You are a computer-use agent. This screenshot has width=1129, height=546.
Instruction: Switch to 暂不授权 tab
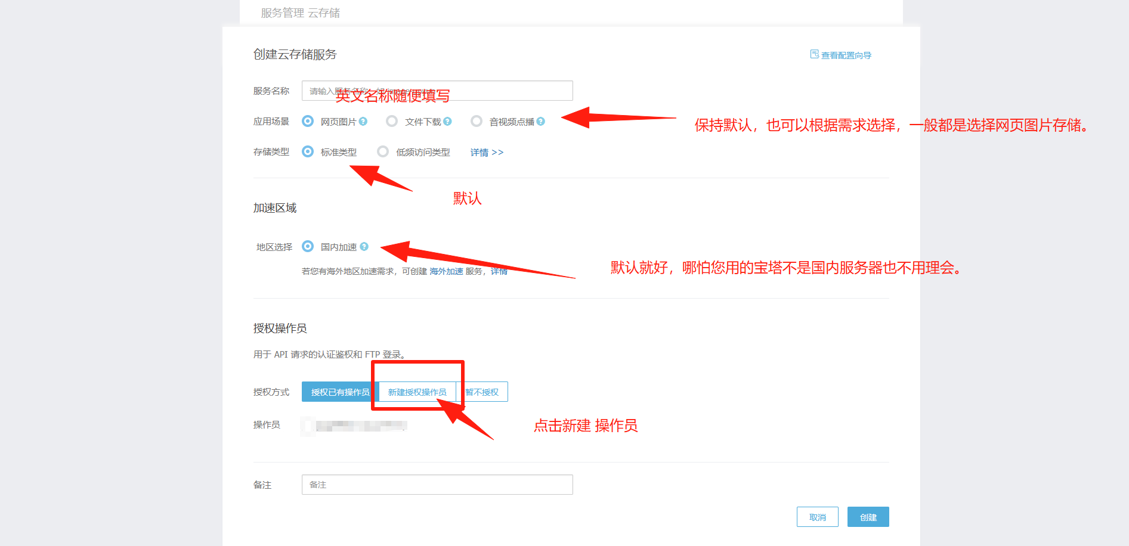[x=482, y=392]
